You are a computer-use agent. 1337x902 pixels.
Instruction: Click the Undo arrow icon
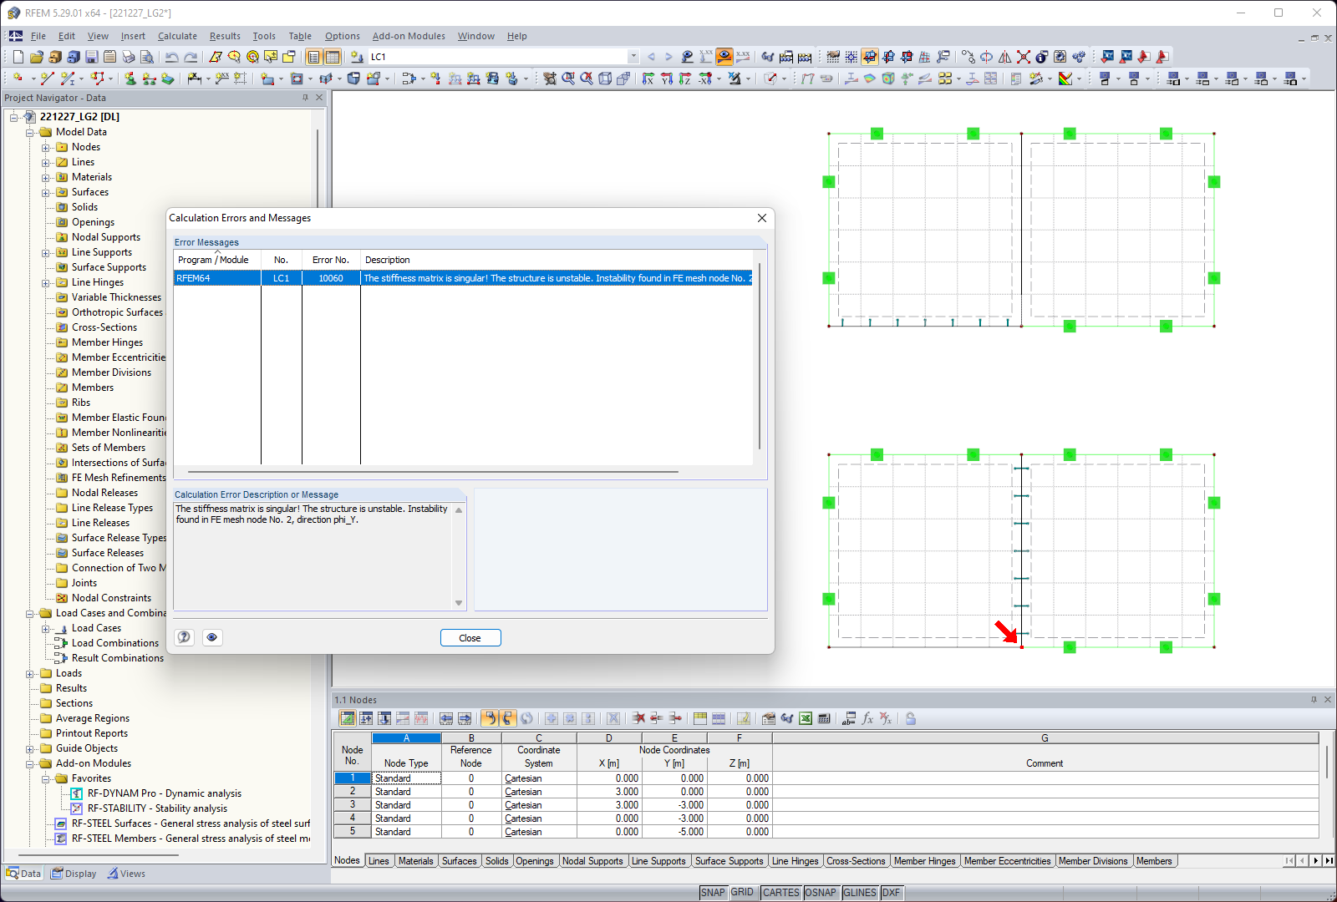(x=172, y=57)
